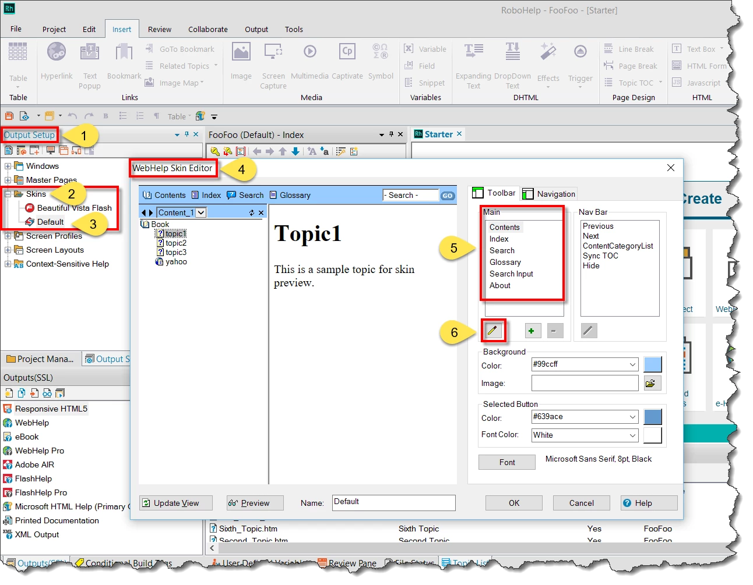Viewport: 753px width, 585px height.
Task: Insert a Line Break
Action: tap(629, 49)
